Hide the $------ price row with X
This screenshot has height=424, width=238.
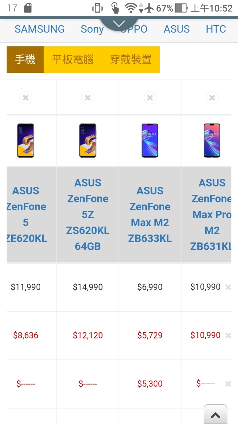pos(228,384)
